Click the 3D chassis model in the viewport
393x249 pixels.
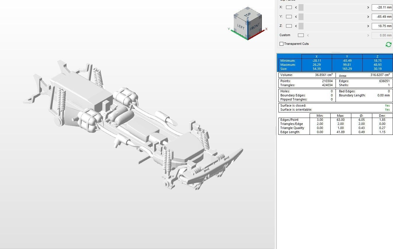click(x=133, y=125)
